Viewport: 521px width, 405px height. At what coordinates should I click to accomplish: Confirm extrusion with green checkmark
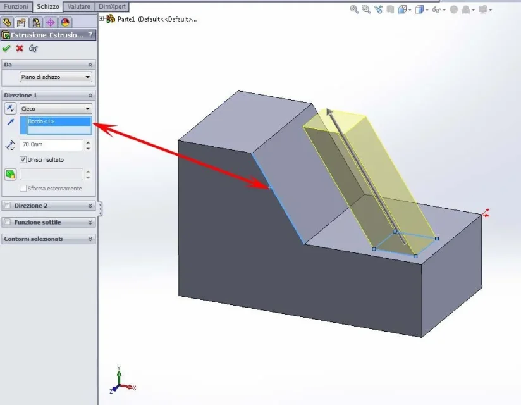pos(6,48)
